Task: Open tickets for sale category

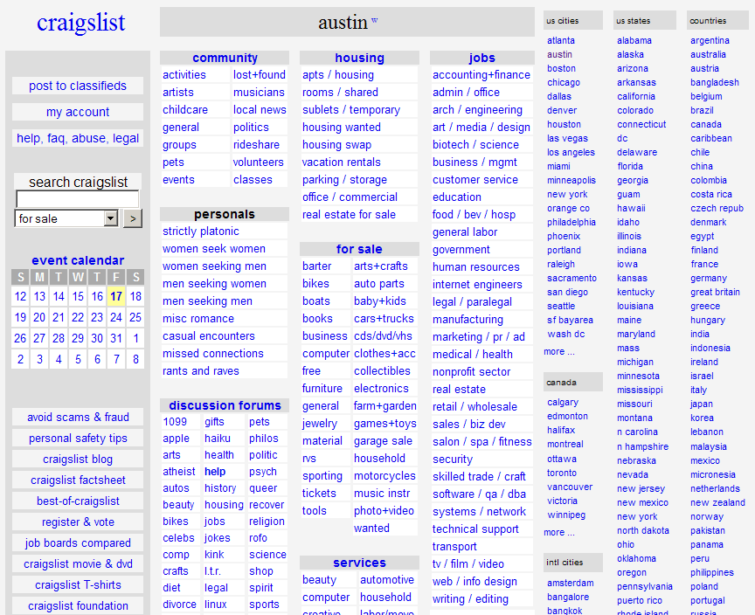Action: [x=319, y=494]
